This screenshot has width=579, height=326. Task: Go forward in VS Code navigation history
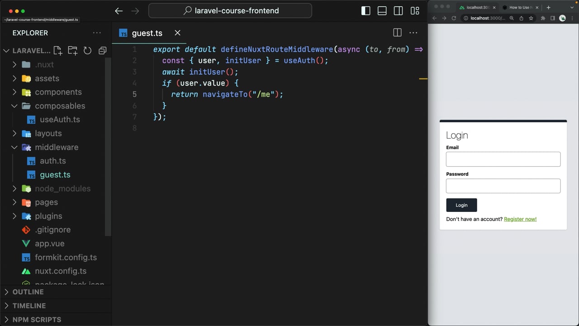135,11
